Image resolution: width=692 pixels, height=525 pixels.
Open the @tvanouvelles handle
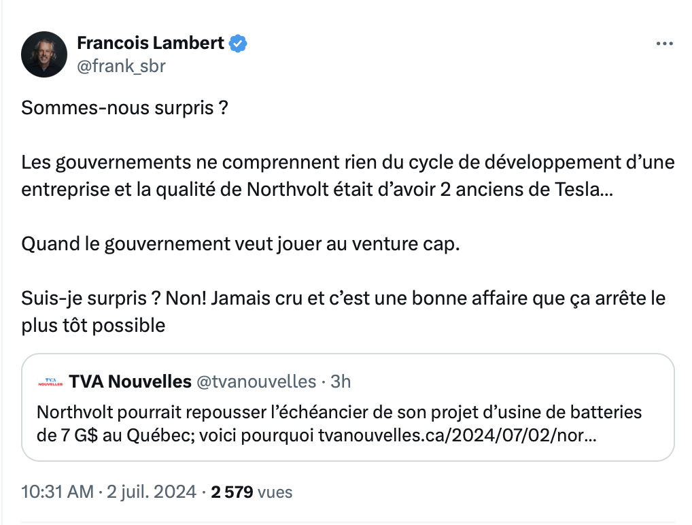[x=256, y=382]
